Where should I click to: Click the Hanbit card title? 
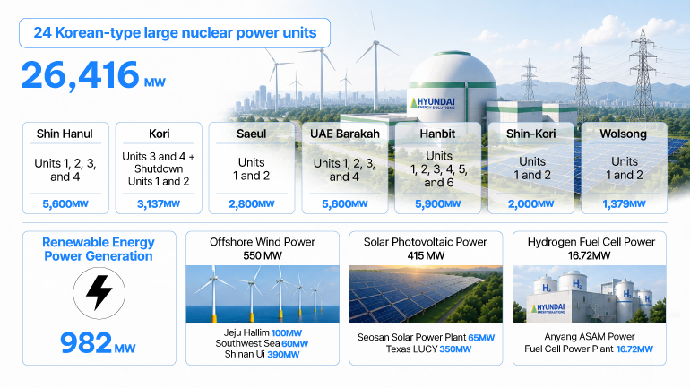437,134
